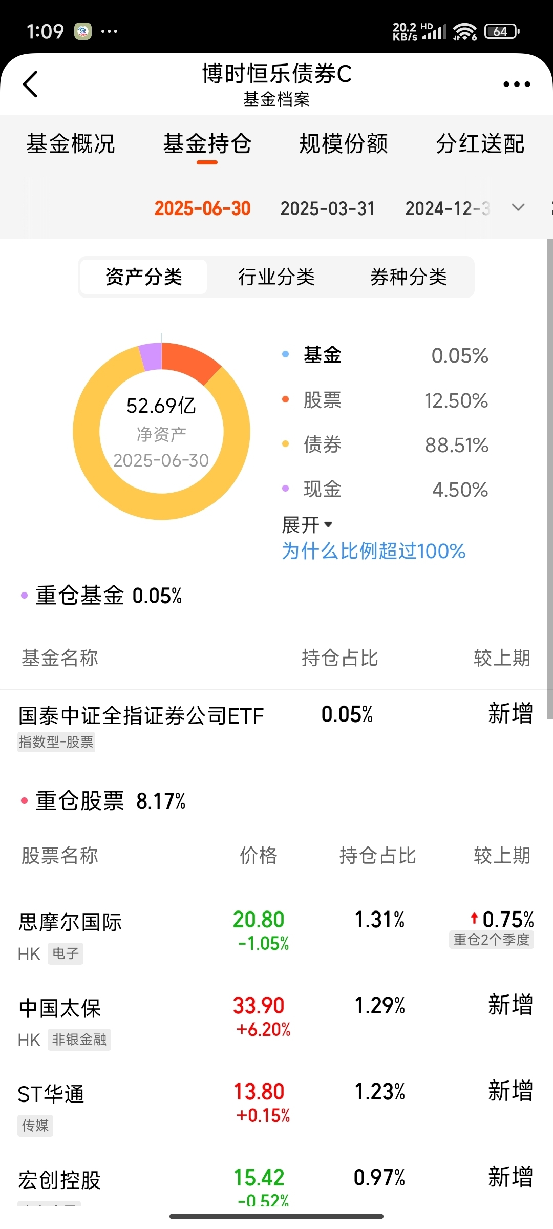Open the three-dot more options menu
Viewport: 553px width, 1229px height.
[516, 84]
